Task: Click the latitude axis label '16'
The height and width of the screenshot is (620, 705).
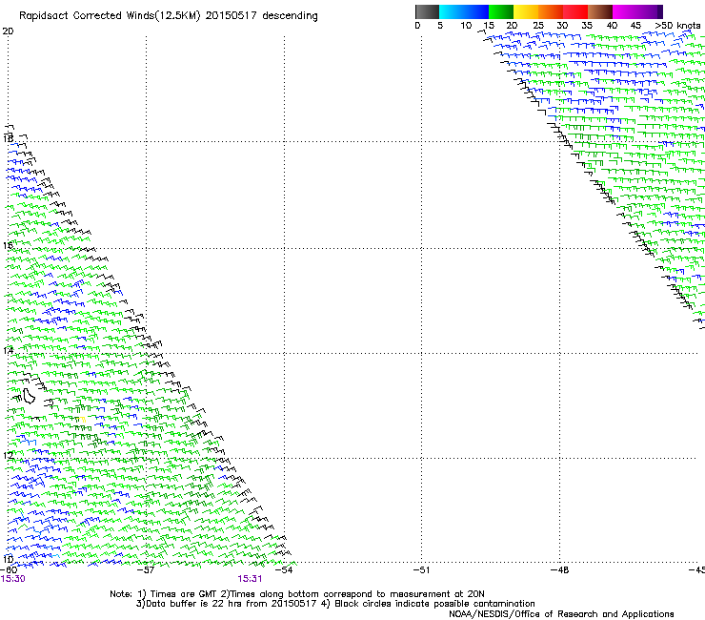Action: tap(8, 246)
